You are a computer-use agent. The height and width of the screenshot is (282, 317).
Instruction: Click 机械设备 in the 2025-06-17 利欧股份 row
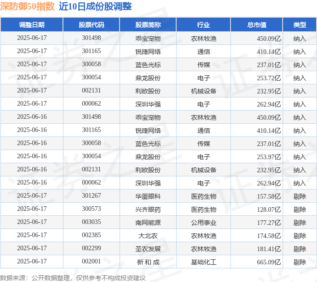click(x=204, y=91)
